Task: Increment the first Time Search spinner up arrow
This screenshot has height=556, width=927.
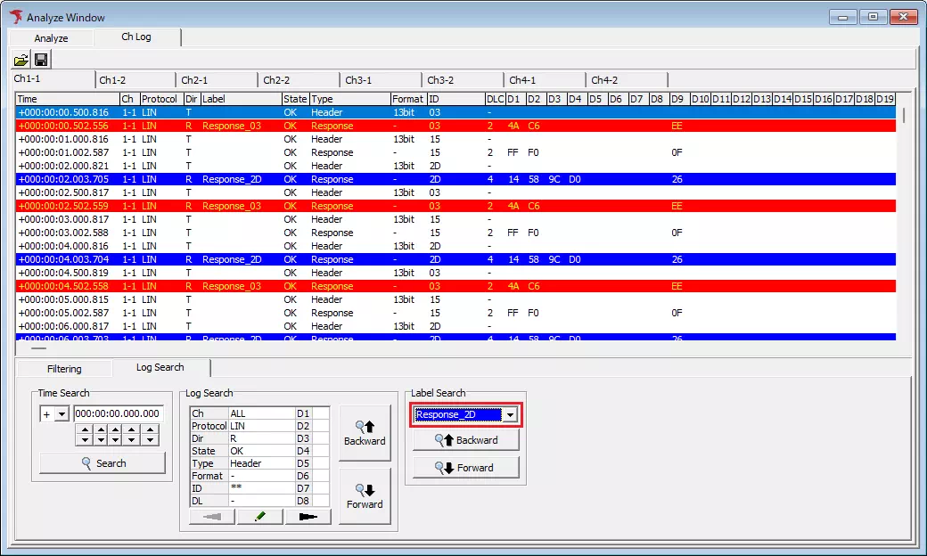Action: pos(83,429)
